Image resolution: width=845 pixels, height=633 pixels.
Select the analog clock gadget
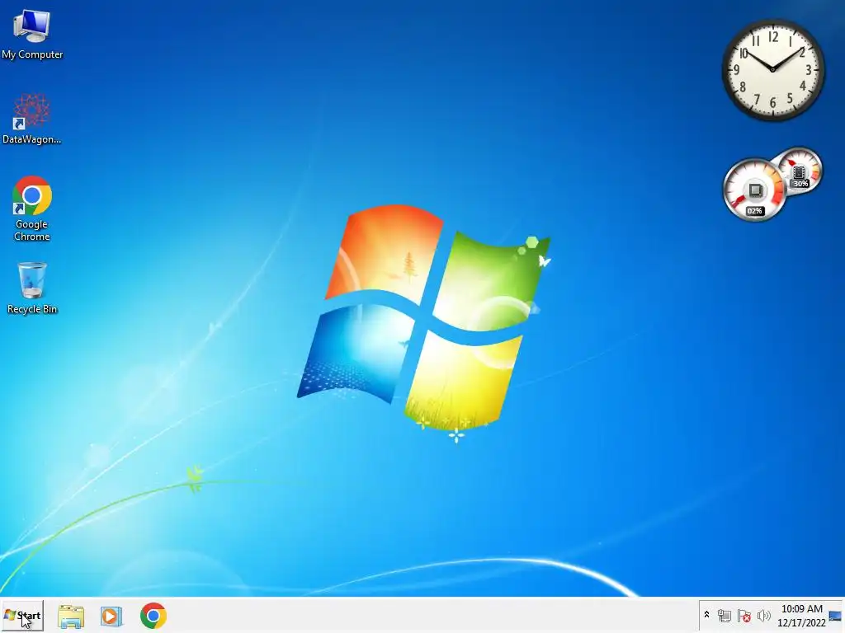pyautogui.click(x=773, y=70)
